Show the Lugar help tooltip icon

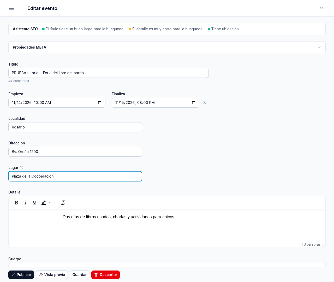tap(21, 168)
